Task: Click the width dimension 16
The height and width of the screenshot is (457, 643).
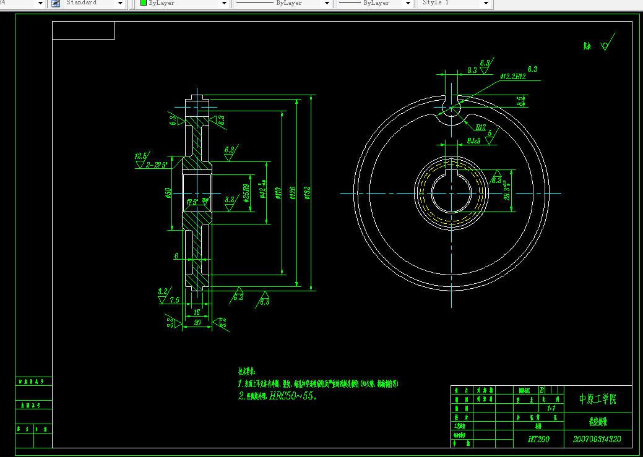Action: pyautogui.click(x=197, y=312)
